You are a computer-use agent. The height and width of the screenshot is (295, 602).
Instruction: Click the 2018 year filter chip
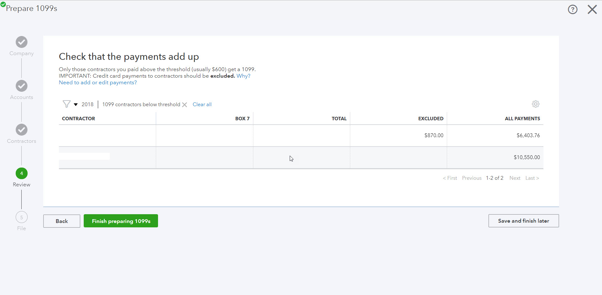pyautogui.click(x=87, y=104)
